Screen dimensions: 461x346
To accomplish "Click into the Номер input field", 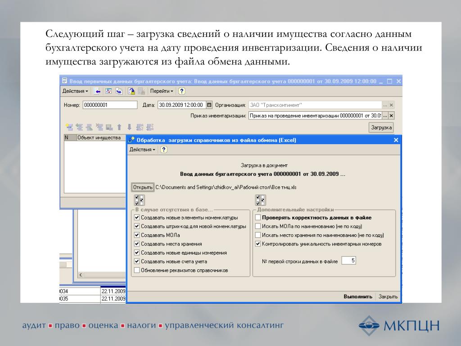I will tap(110, 105).
